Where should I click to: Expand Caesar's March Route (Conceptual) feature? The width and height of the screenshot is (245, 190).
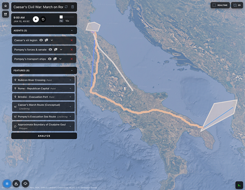[70, 107]
